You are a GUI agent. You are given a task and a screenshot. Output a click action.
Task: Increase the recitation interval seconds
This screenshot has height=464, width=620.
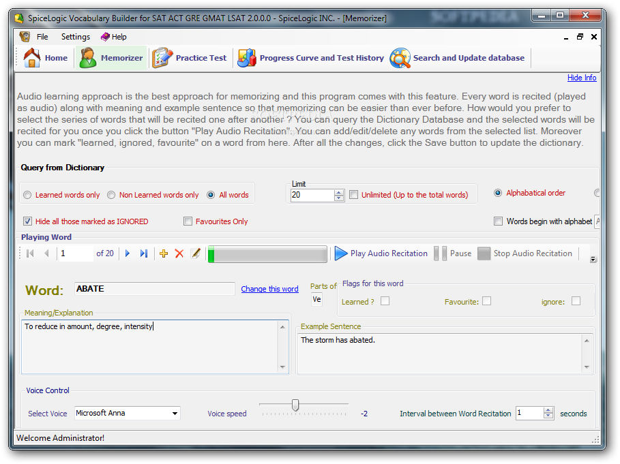pyautogui.click(x=548, y=411)
